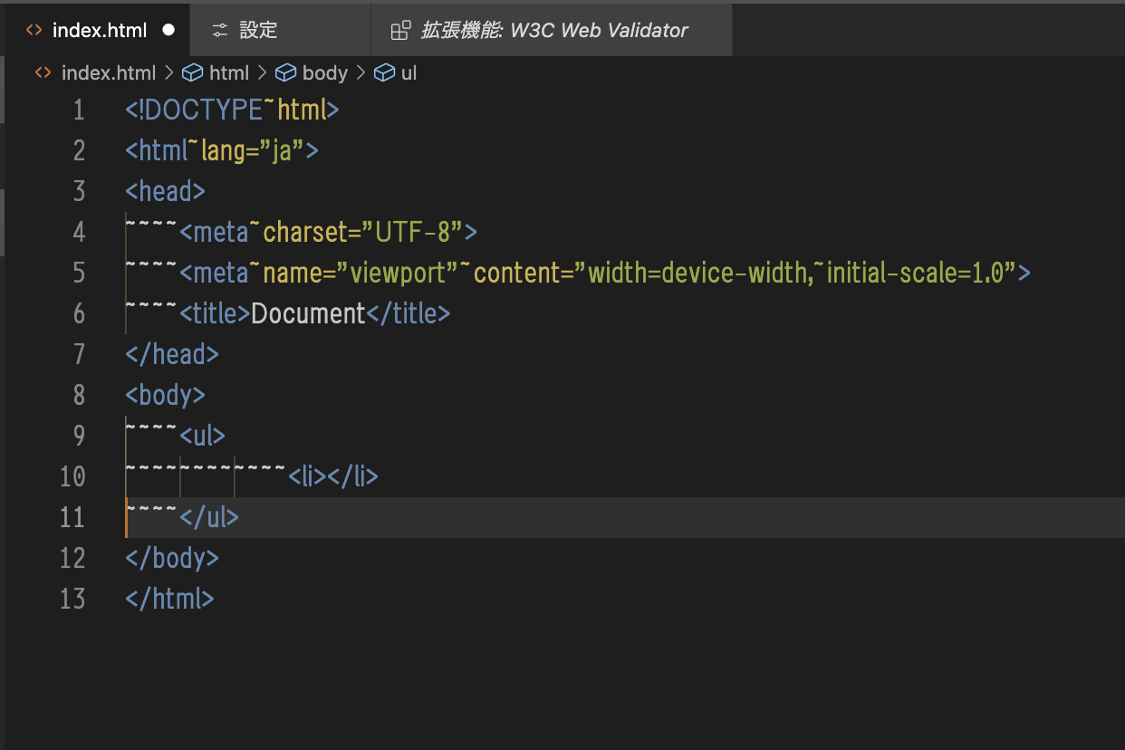The width and height of the screenshot is (1125, 750).
Task: Expand the ul breadcrumb text item
Action: point(409,72)
